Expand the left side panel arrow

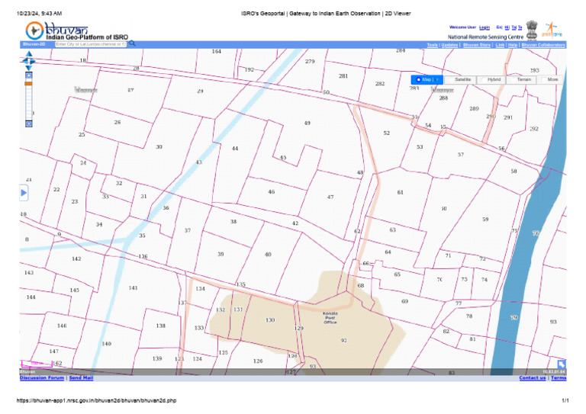point(24,194)
